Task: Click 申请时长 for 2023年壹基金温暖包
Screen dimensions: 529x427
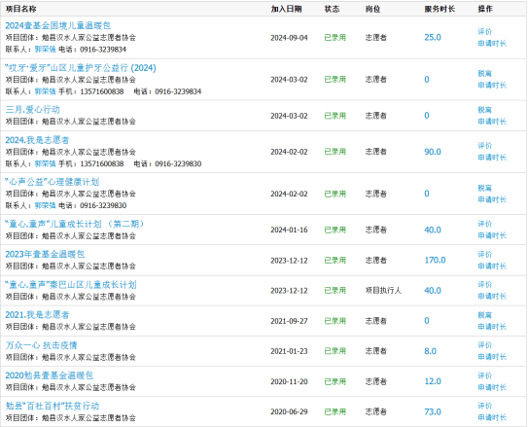Action: [x=492, y=266]
